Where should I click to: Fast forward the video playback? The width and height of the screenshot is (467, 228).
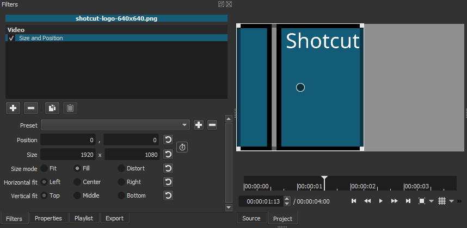tap(394, 201)
